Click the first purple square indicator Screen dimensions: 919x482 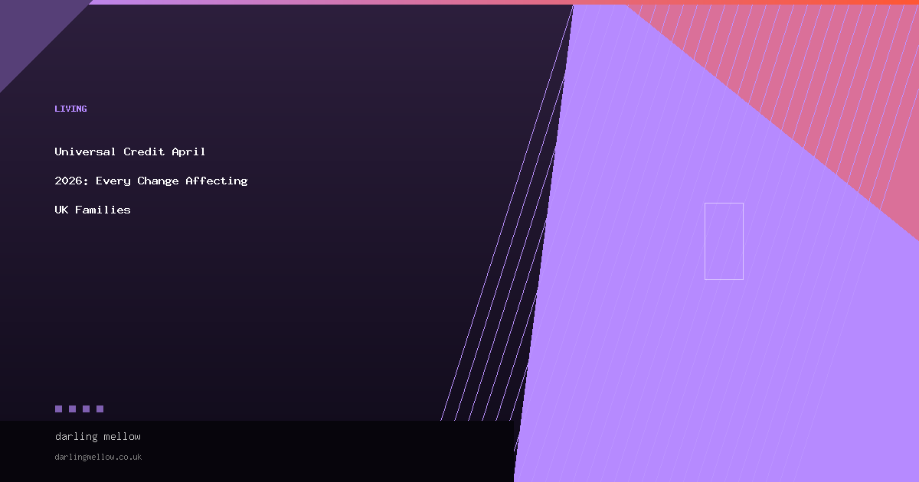click(58, 409)
